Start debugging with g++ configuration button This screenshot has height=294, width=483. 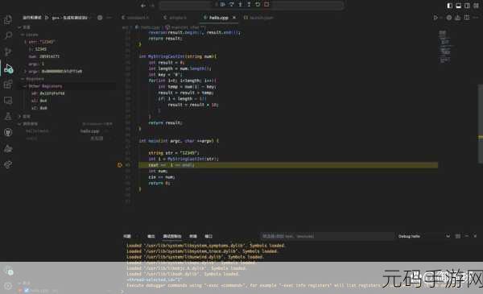(x=47, y=18)
